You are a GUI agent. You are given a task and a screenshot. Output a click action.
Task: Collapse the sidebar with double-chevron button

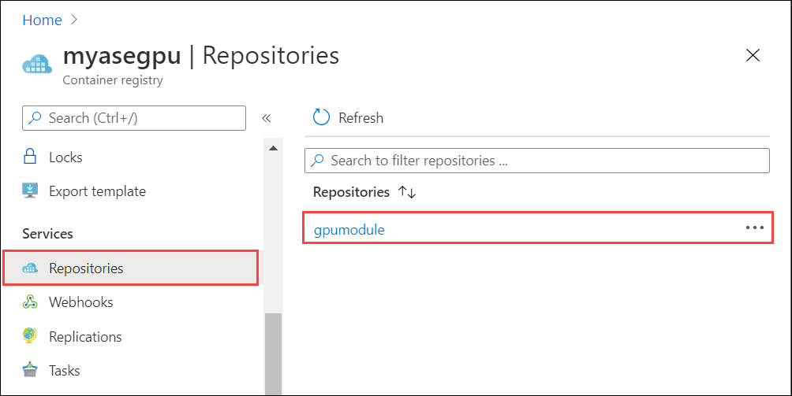[x=266, y=118]
